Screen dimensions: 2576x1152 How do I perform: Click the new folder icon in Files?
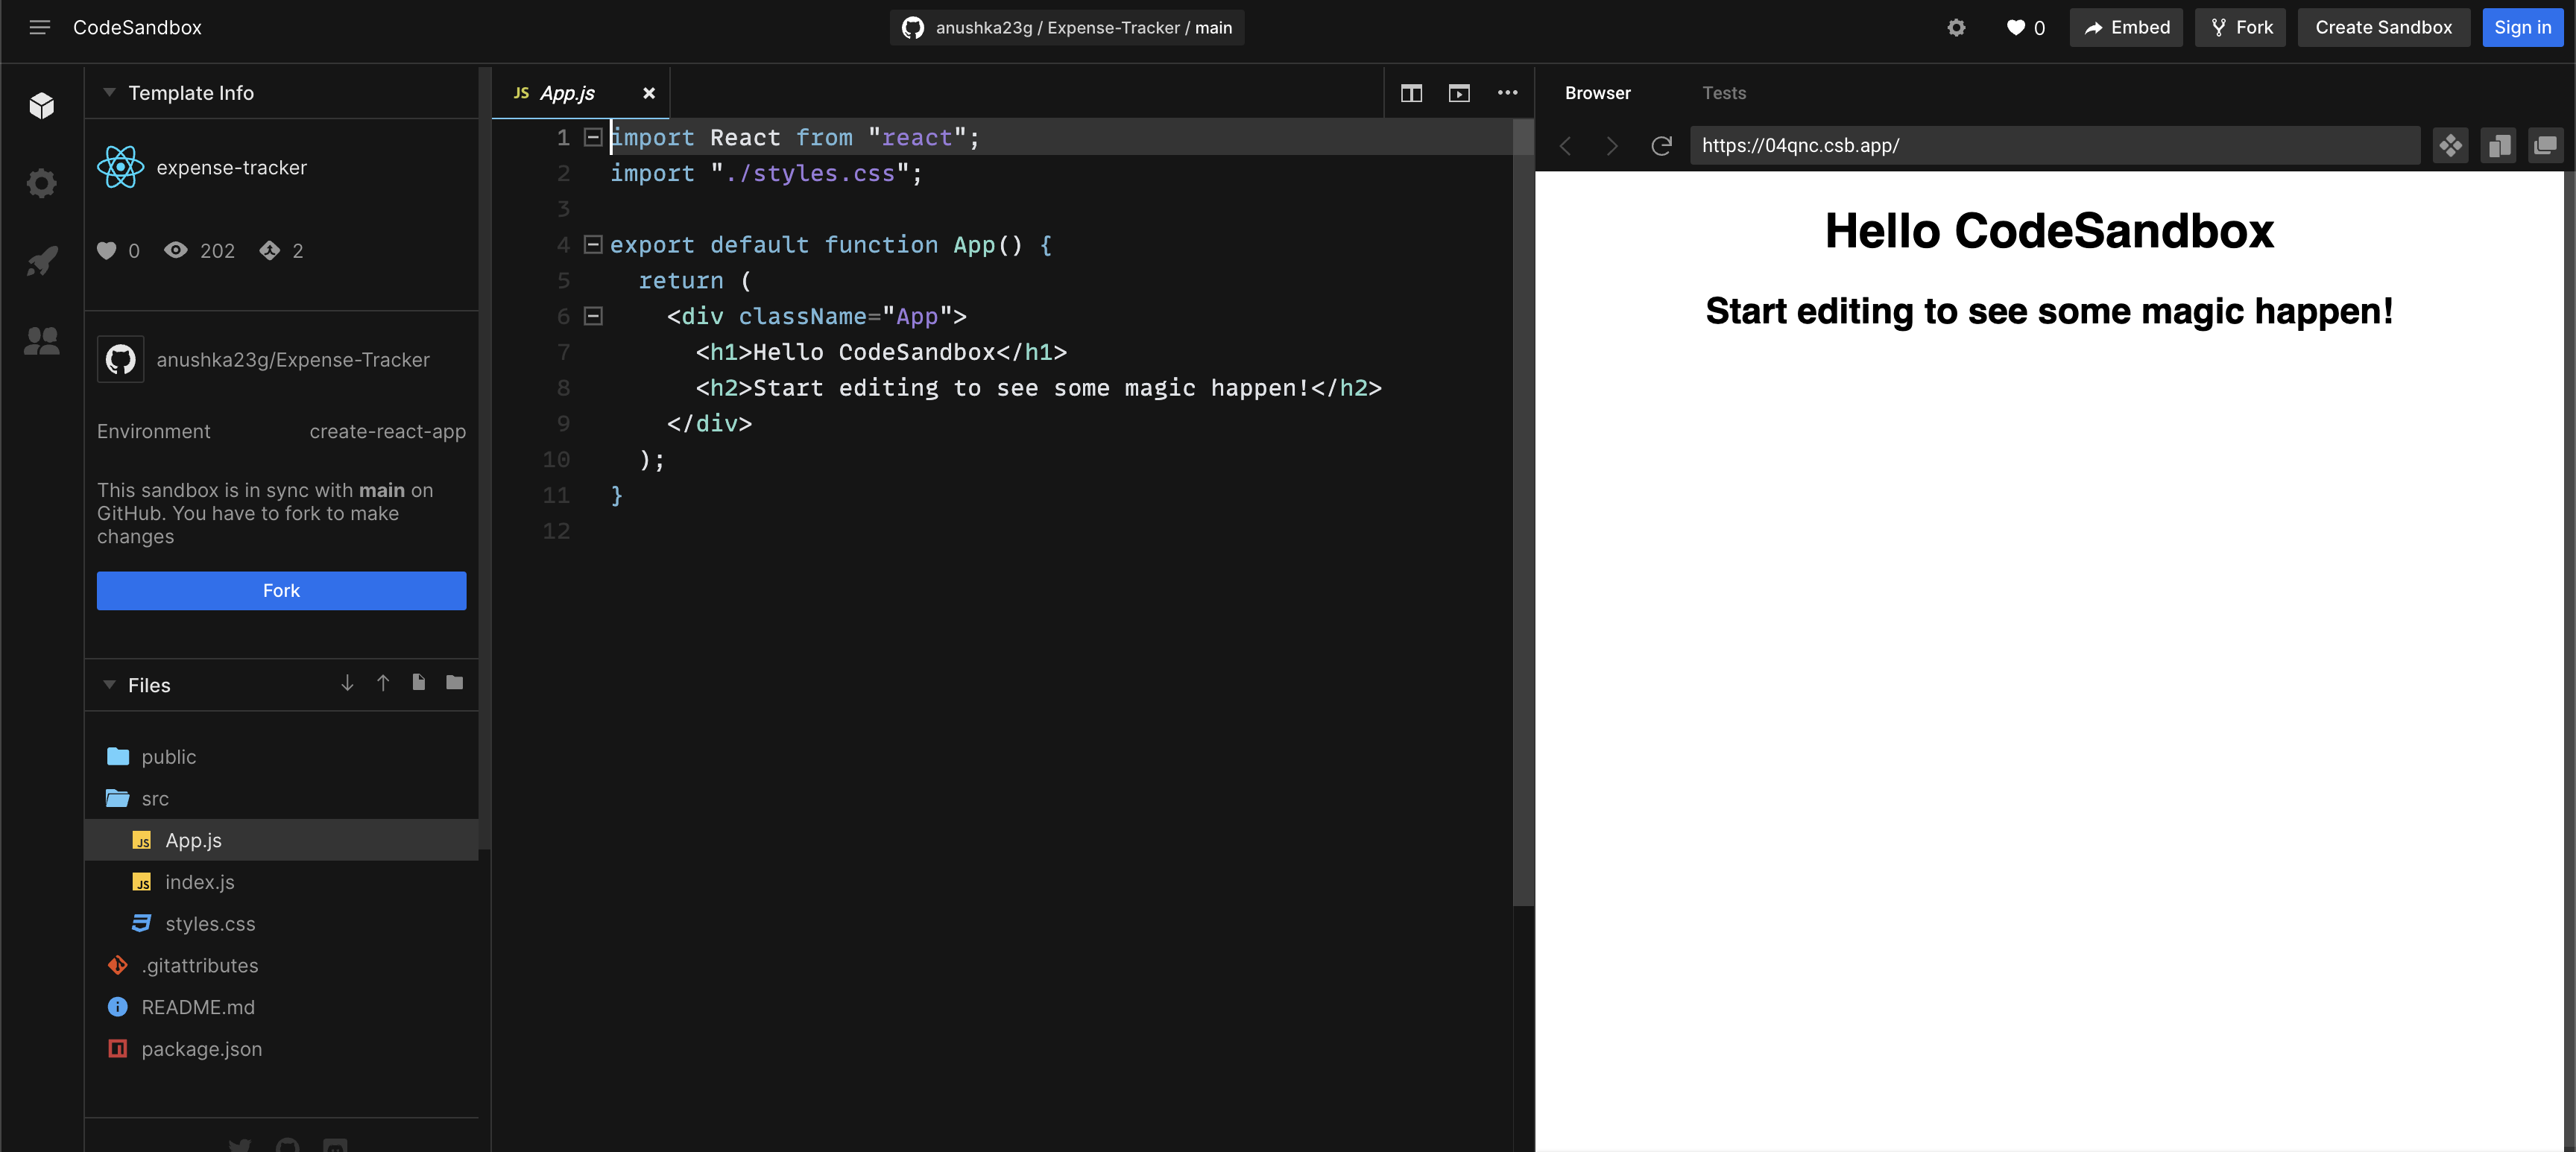[454, 682]
